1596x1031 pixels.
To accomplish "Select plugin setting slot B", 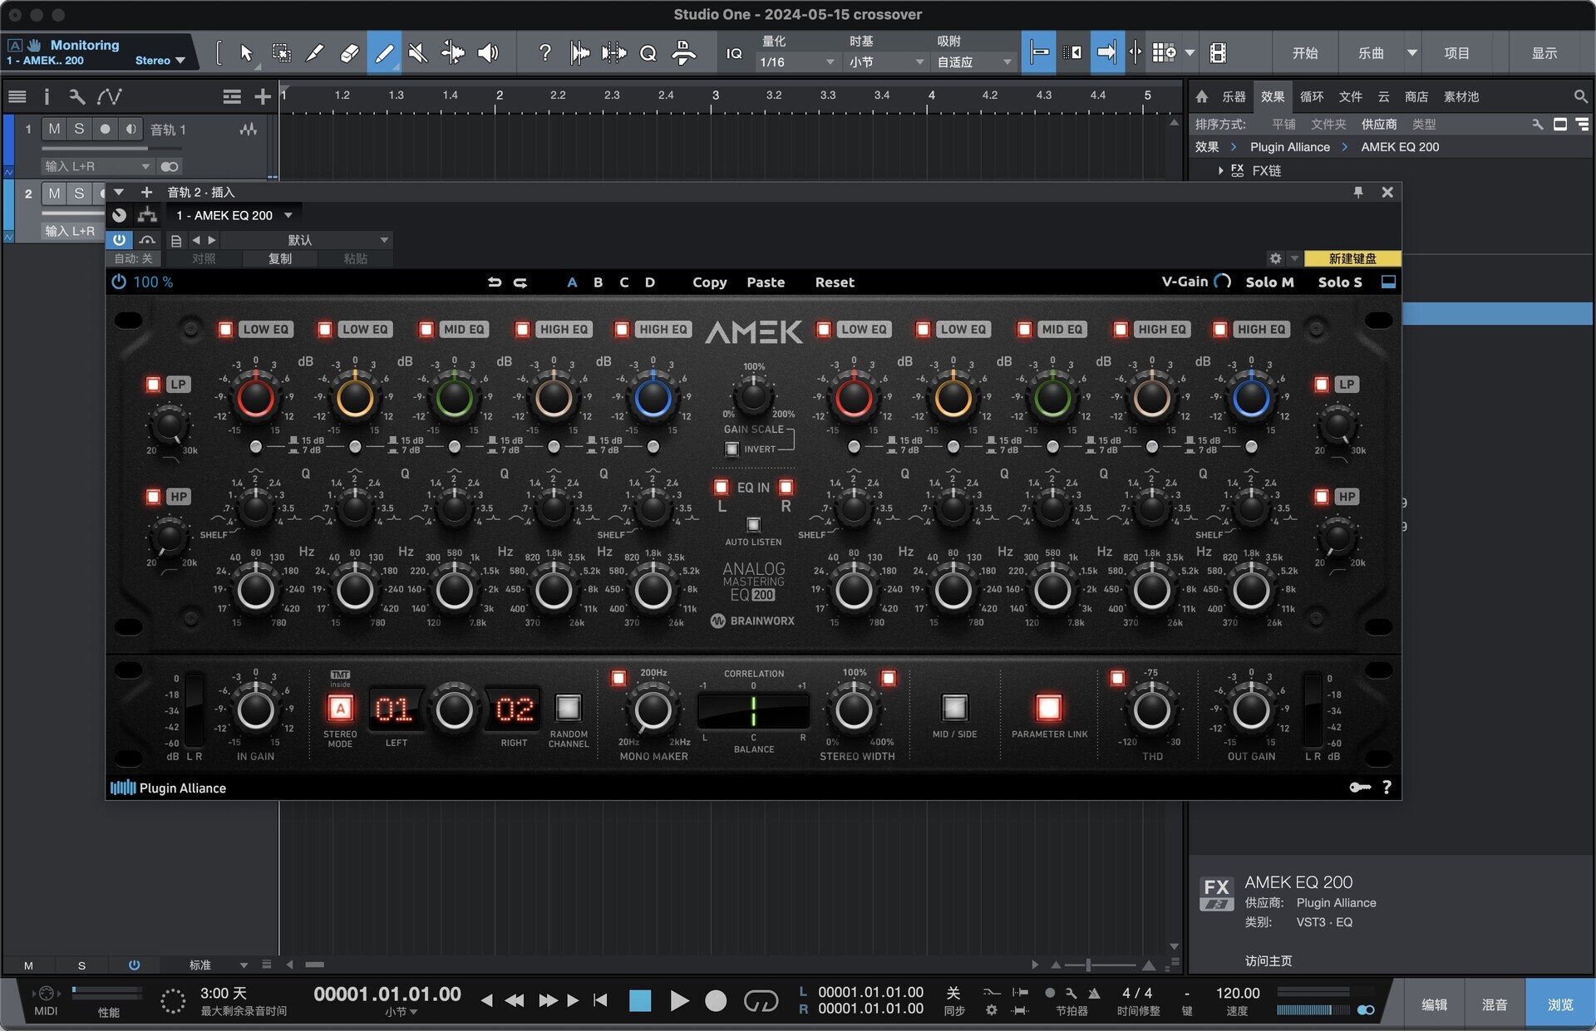I will click(x=598, y=282).
